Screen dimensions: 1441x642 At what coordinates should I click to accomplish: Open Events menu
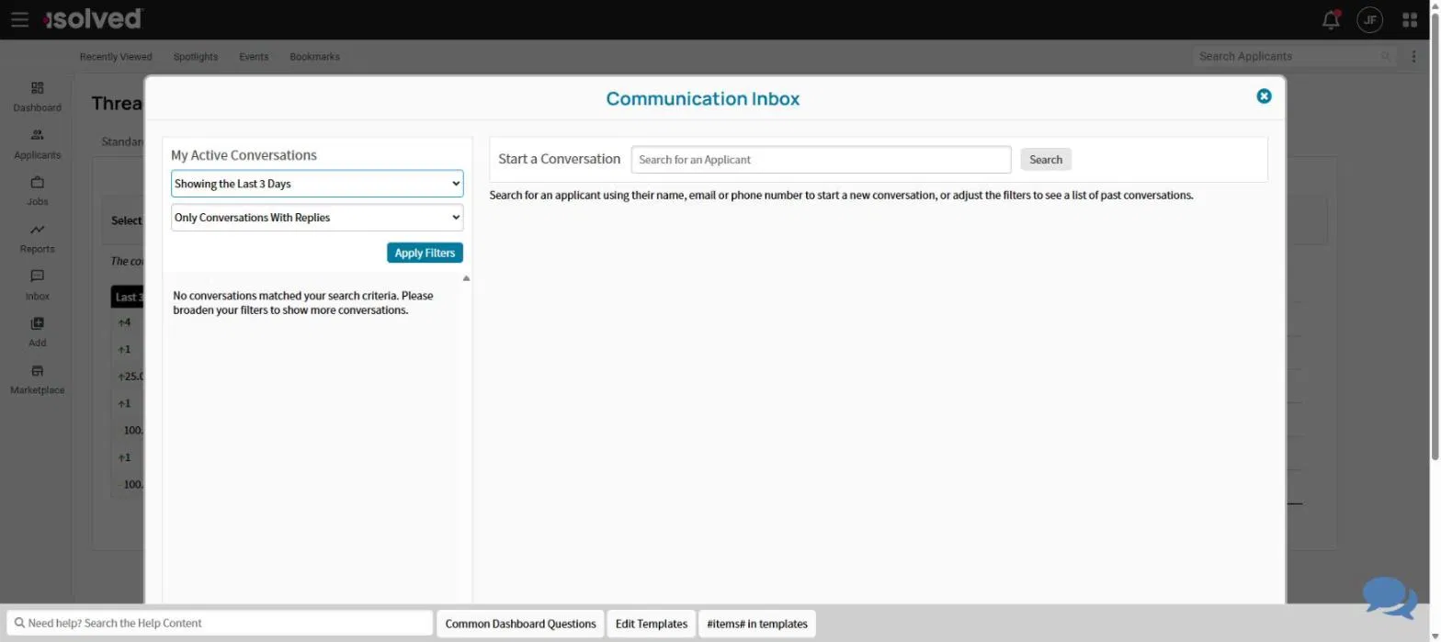[254, 57]
